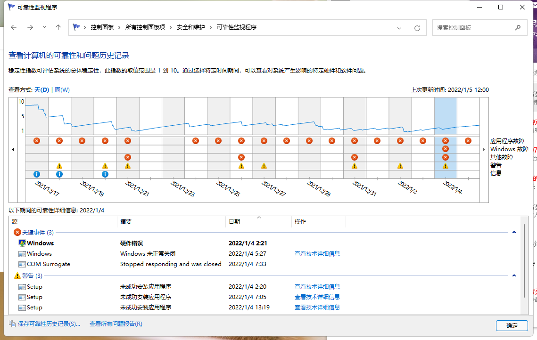Go forward with the navigation forward arrow
The width and height of the screenshot is (537, 340).
[30, 27]
